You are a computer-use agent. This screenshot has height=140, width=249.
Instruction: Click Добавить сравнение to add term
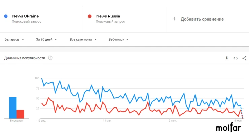coord(202,19)
